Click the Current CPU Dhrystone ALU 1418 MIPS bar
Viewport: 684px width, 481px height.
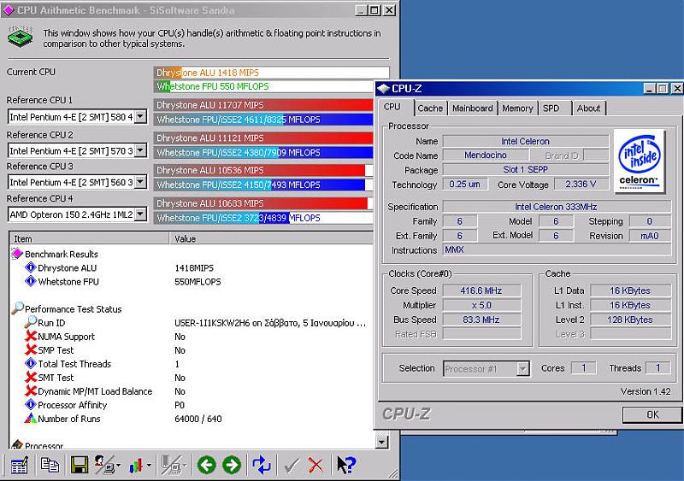pos(271,73)
